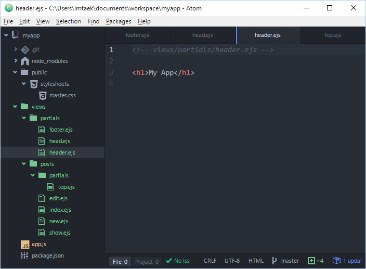Click the 1 update notification link

(352, 261)
